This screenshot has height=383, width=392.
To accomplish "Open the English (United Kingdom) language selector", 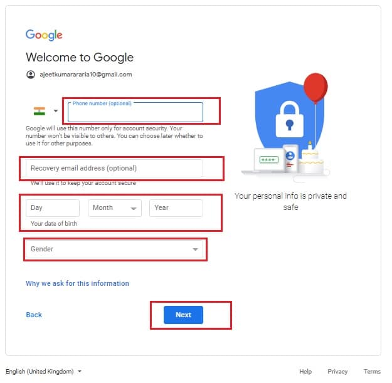I will coord(43,372).
